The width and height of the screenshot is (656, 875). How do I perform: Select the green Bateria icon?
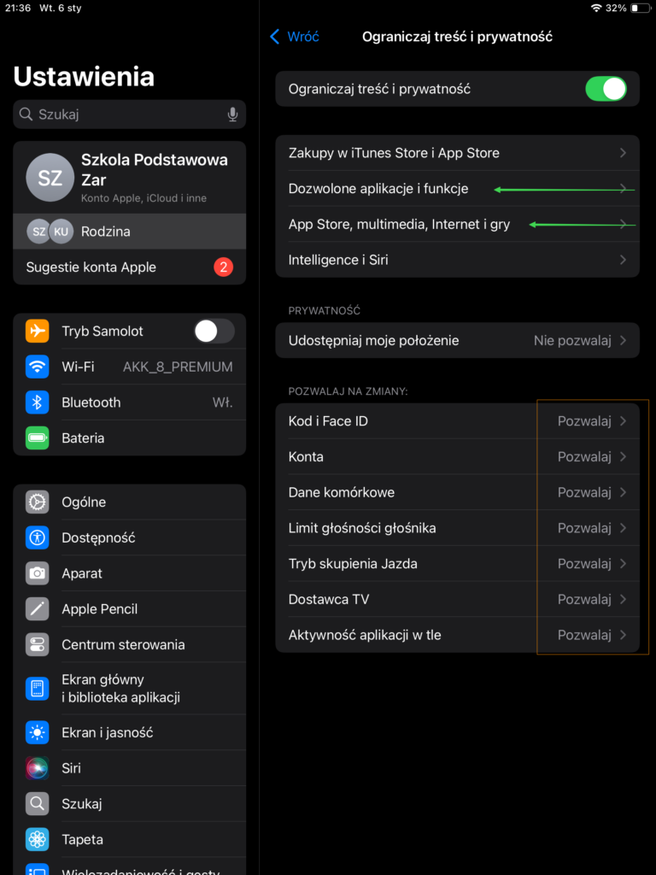click(x=37, y=438)
